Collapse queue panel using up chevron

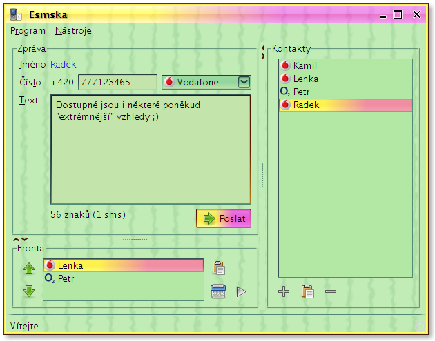tap(17, 239)
